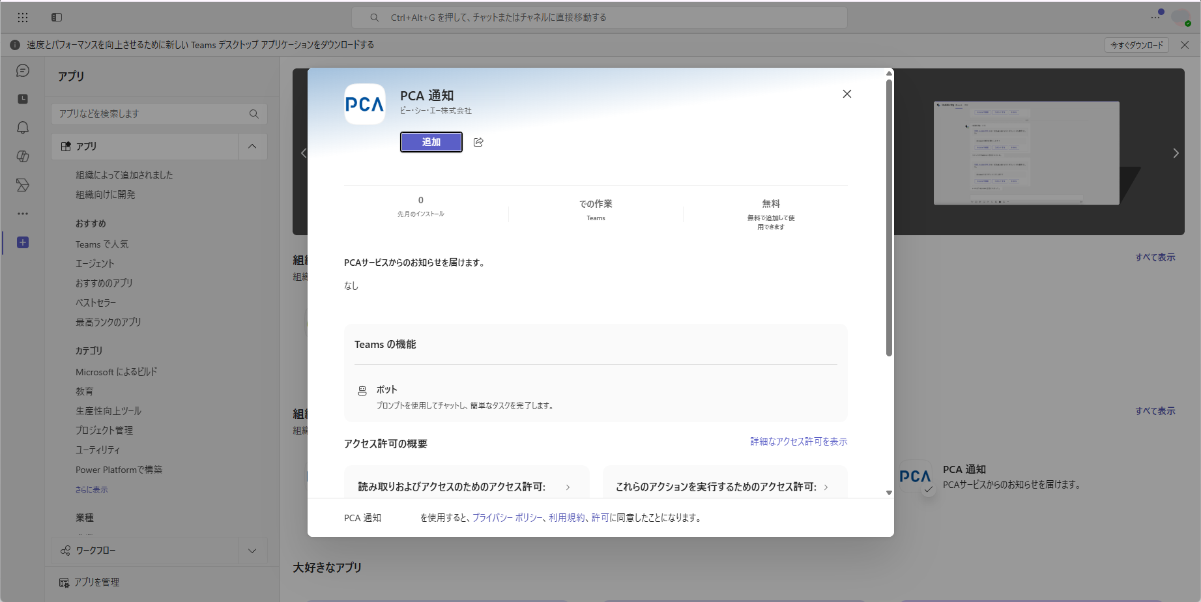
Task: Select Power Platformで構築 category
Action: (119, 470)
